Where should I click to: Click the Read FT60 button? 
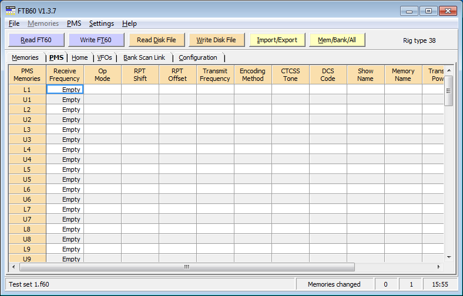[x=36, y=40]
